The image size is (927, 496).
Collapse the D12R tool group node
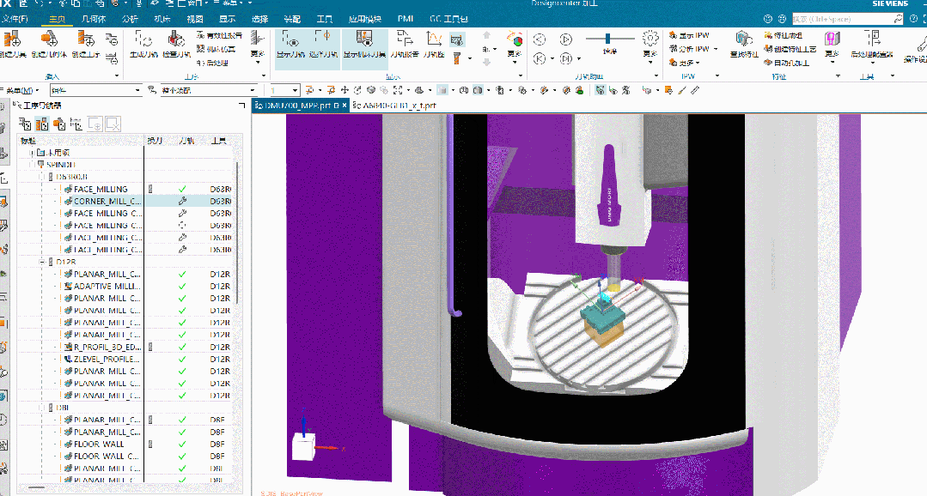coord(43,262)
